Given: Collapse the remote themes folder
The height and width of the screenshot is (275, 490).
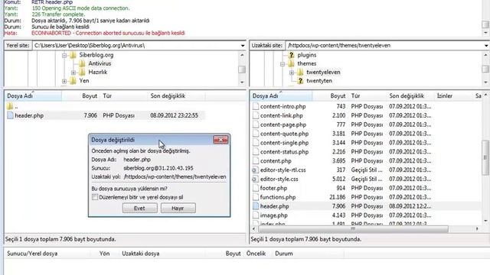Looking at the screenshot, I should point(283,64).
